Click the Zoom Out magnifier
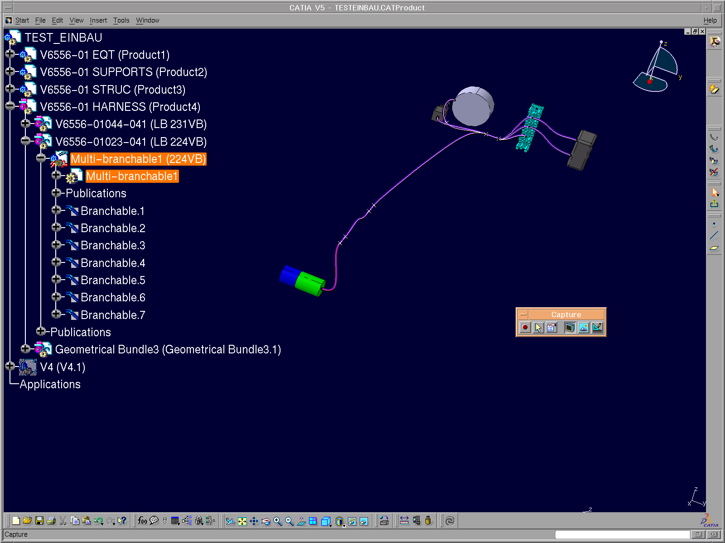This screenshot has width=725, height=543. click(x=290, y=521)
